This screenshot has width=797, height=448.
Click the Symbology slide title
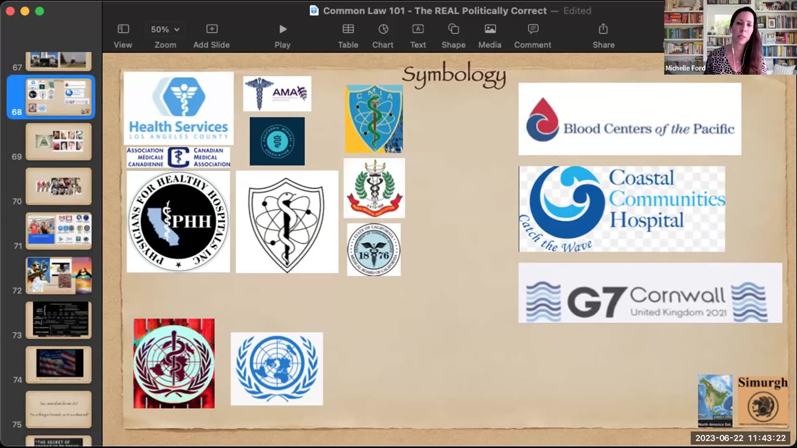(454, 76)
